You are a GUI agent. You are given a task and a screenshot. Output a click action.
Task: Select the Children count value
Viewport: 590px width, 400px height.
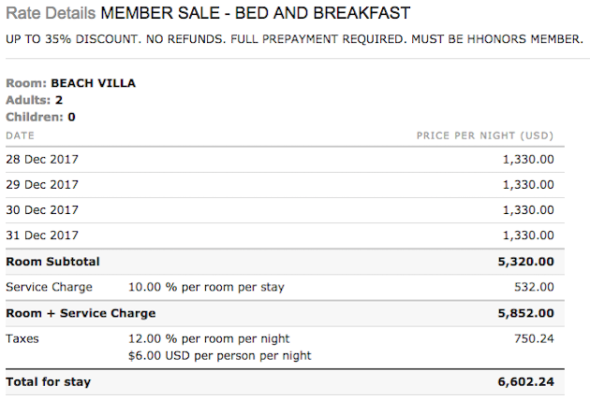pos(71,117)
